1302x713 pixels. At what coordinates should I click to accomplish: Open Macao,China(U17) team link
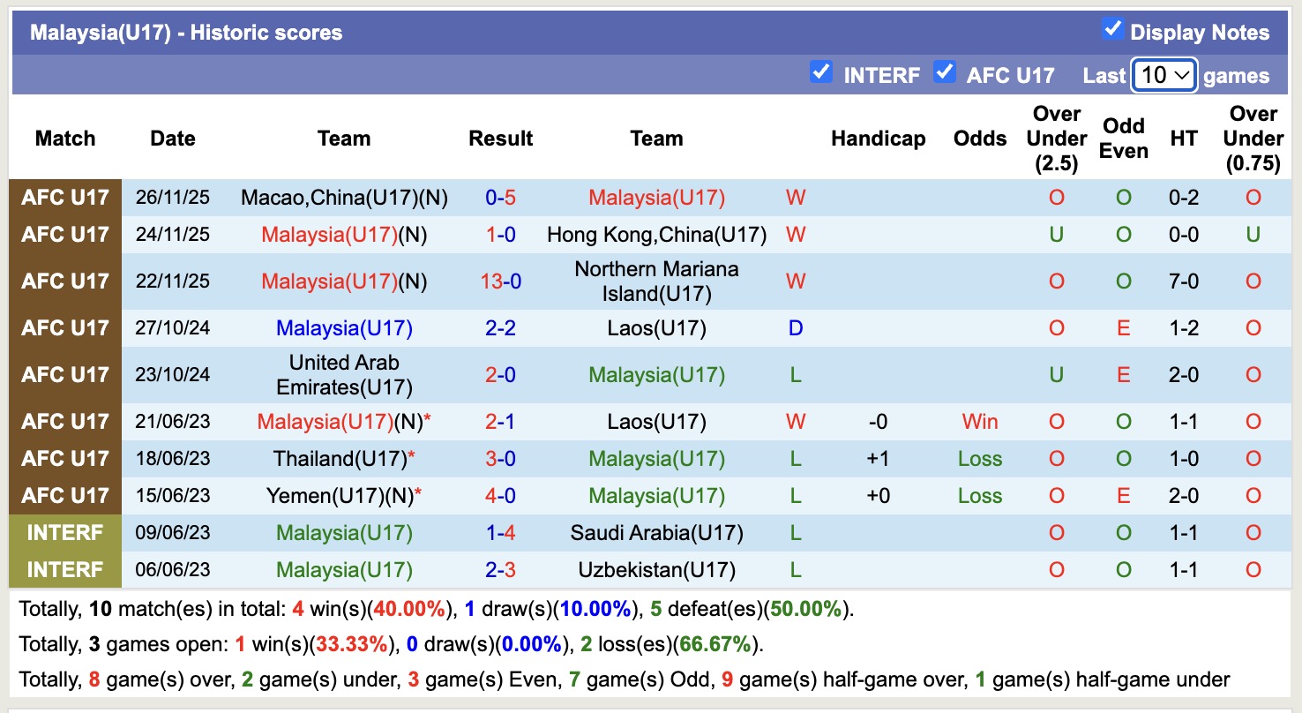[x=334, y=198]
